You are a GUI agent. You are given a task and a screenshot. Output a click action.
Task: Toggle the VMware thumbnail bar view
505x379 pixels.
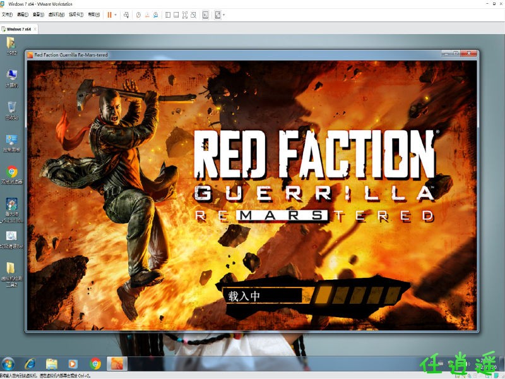tap(176, 15)
